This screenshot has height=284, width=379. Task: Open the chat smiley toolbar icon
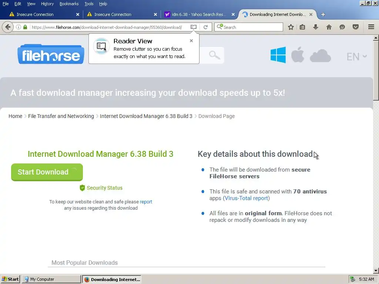point(342,27)
